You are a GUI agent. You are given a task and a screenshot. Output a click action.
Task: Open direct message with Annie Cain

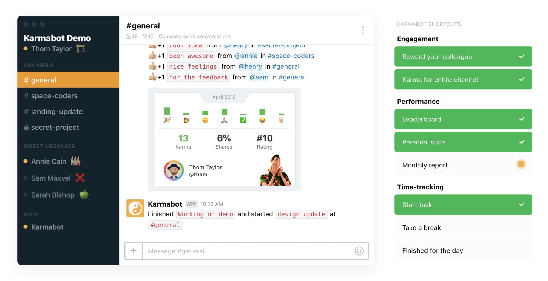[48, 161]
